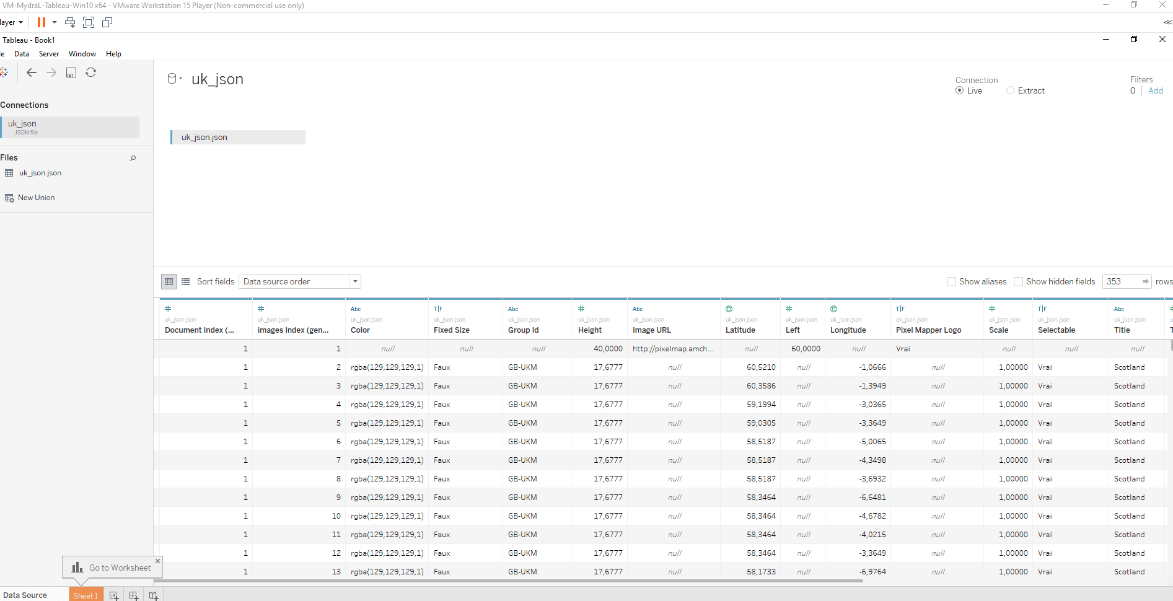Click the VMware pause button icon
The image size is (1173, 601).
pyautogui.click(x=42, y=22)
